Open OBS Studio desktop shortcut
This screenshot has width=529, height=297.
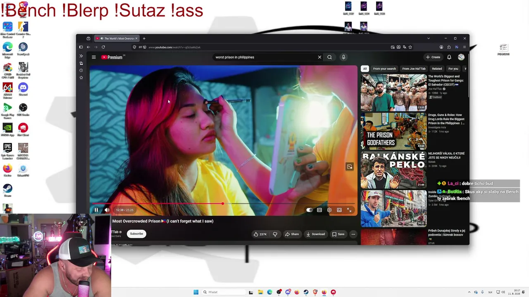pyautogui.click(x=23, y=110)
